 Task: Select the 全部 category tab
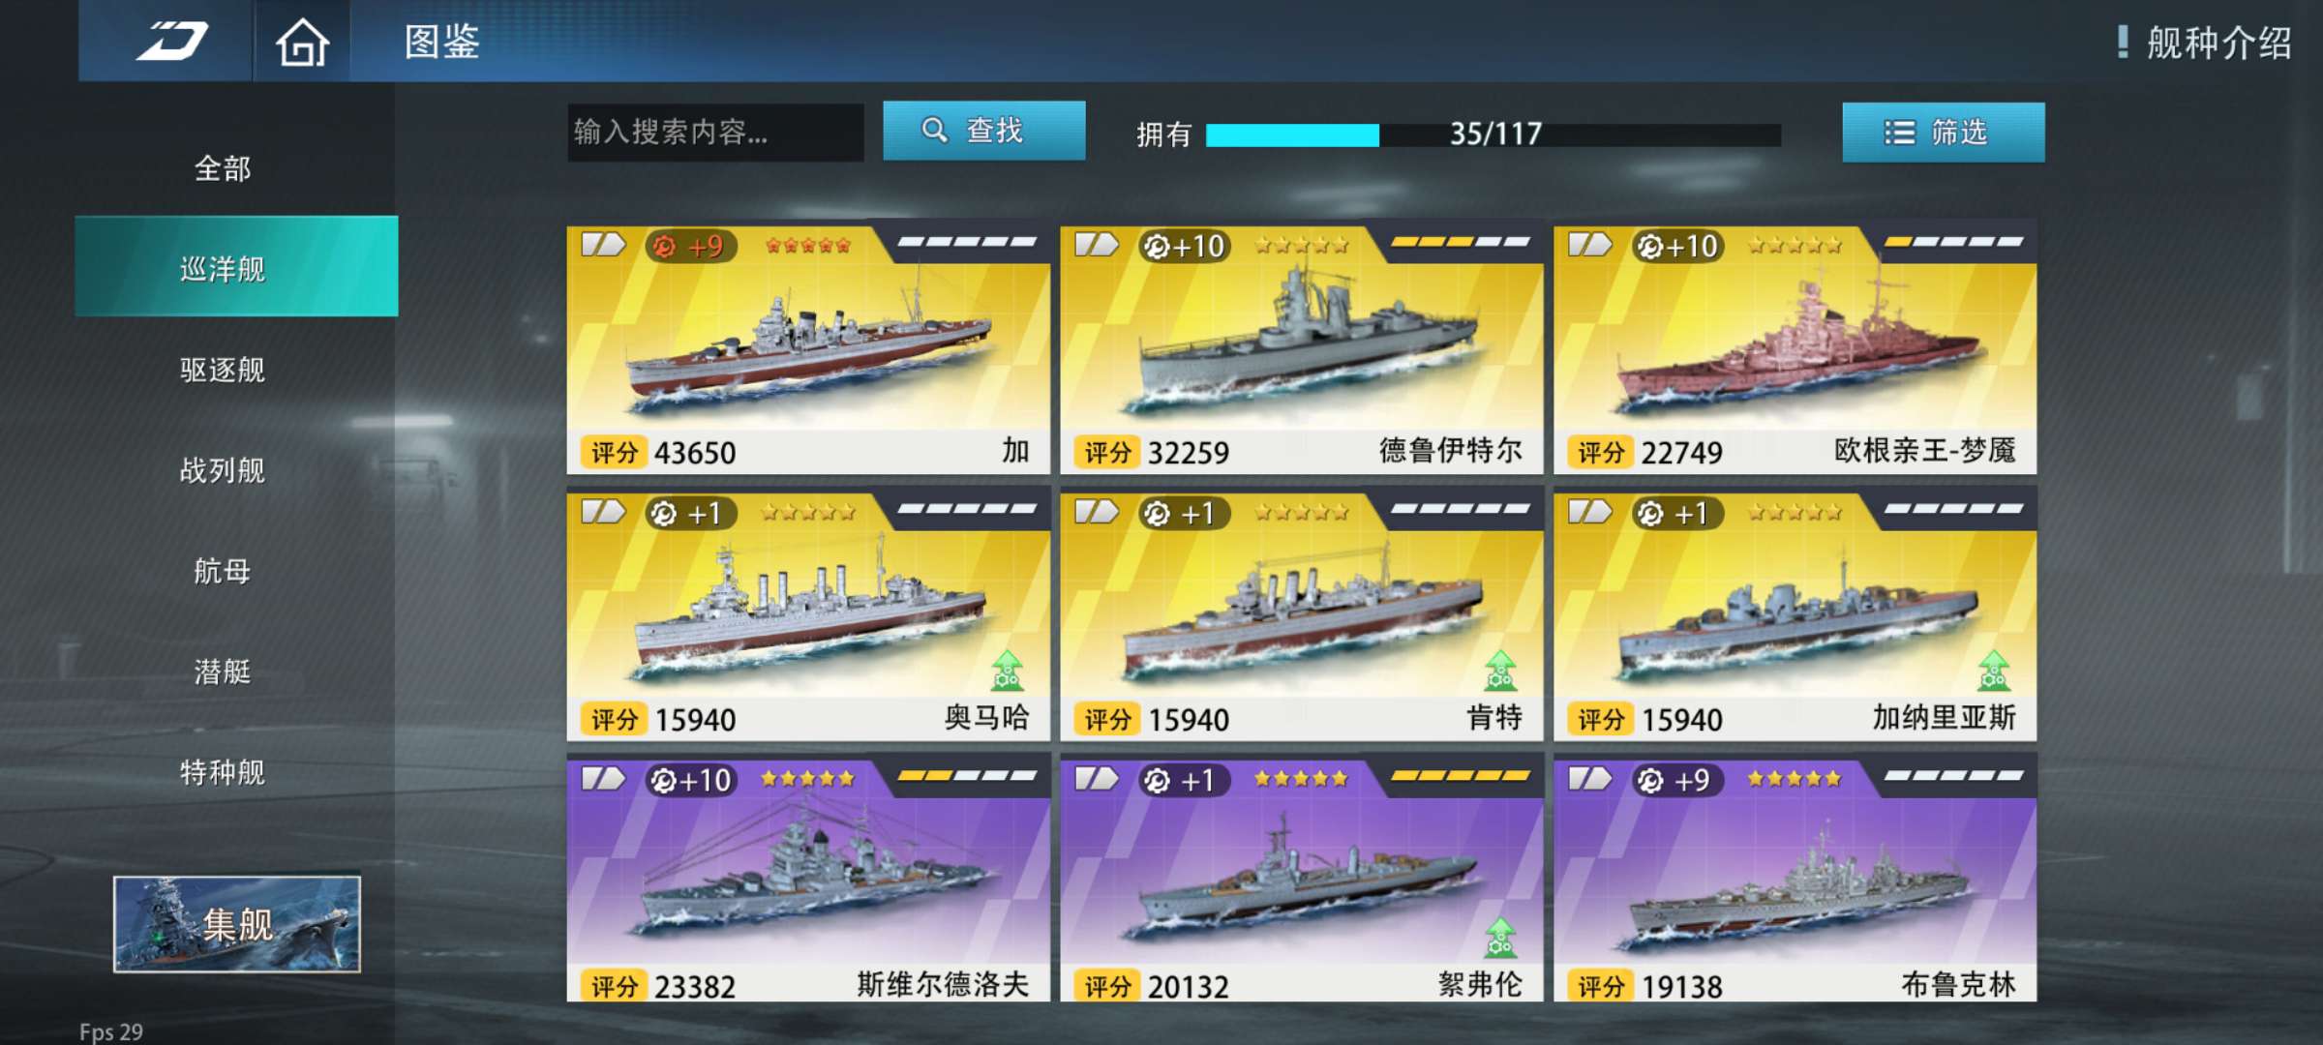pos(224,168)
